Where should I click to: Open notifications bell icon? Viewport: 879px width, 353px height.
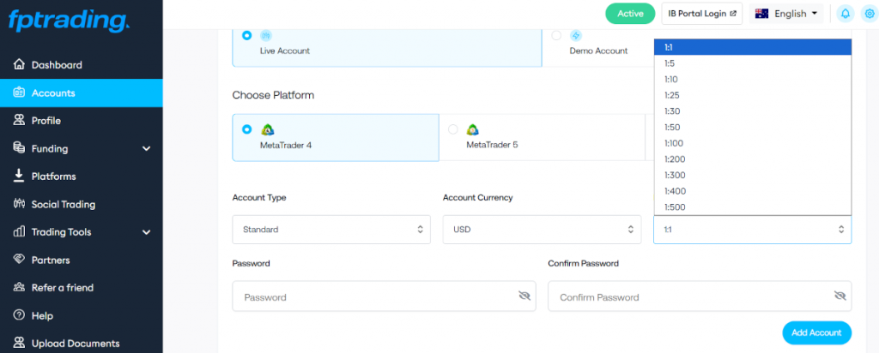[x=845, y=14]
